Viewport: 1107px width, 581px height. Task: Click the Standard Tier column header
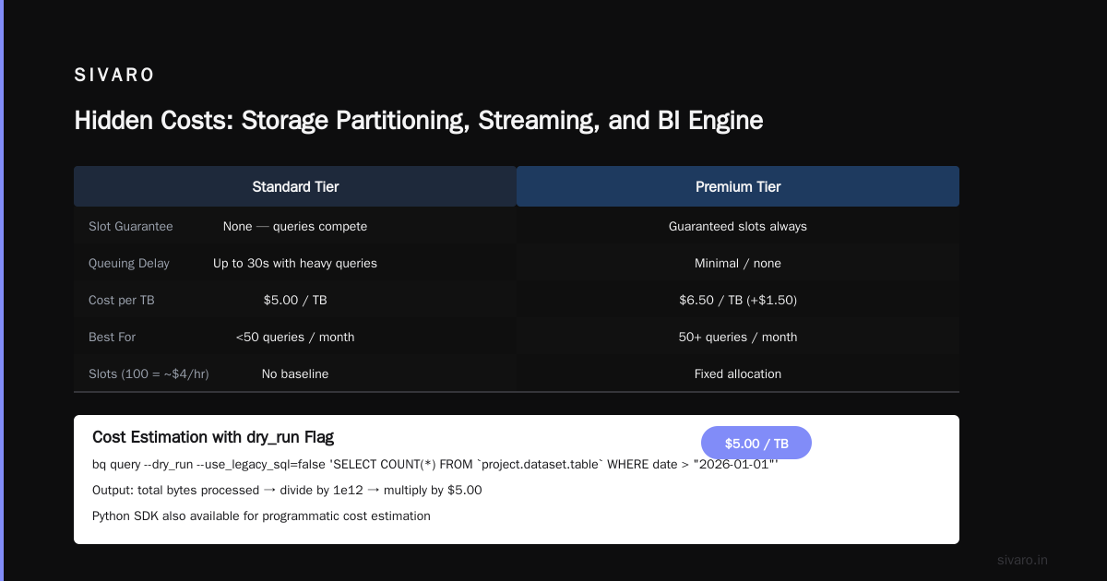(295, 186)
